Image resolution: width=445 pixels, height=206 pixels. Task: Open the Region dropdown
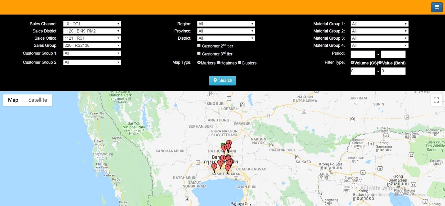226,24
